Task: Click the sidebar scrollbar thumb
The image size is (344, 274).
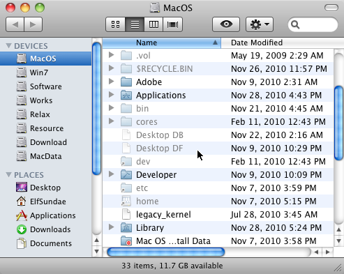Action: (x=96, y=109)
